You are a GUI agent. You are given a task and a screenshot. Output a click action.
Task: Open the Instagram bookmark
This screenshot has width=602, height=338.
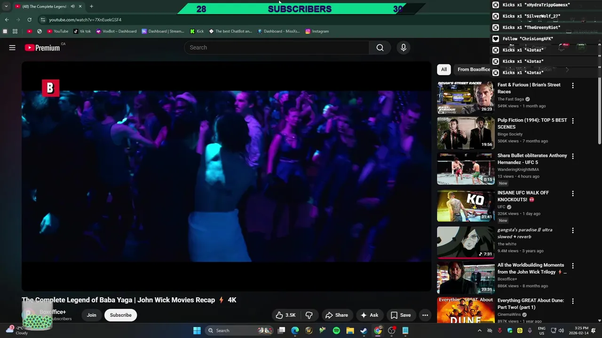[x=317, y=31]
